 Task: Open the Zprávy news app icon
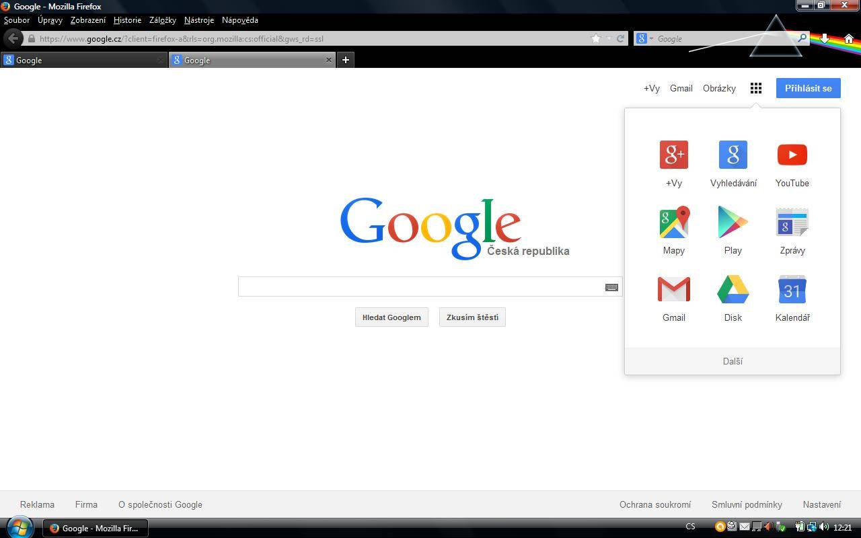pos(792,222)
